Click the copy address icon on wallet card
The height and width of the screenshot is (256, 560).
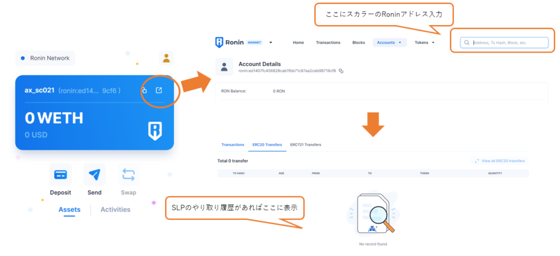point(144,91)
